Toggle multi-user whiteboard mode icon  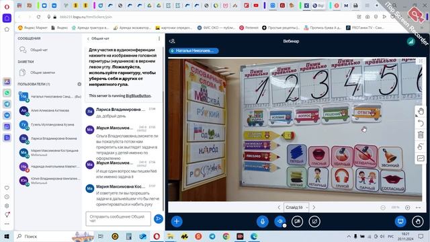point(421,147)
